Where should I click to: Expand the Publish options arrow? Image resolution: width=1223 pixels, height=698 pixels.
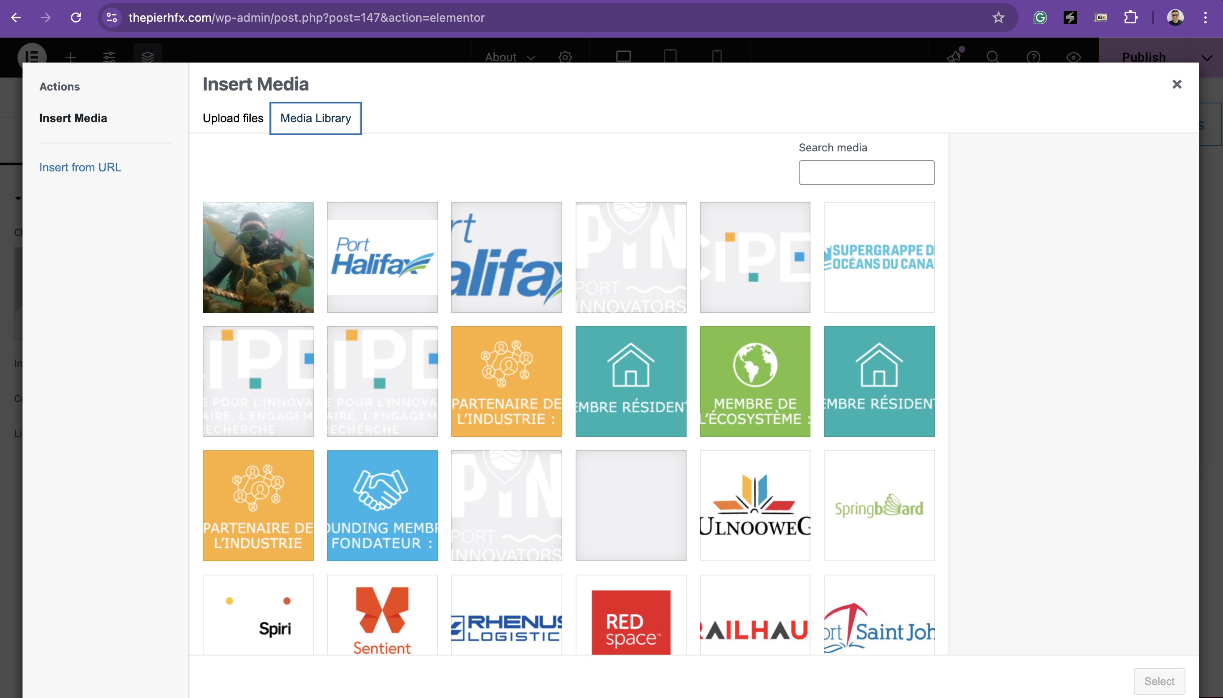click(1207, 58)
